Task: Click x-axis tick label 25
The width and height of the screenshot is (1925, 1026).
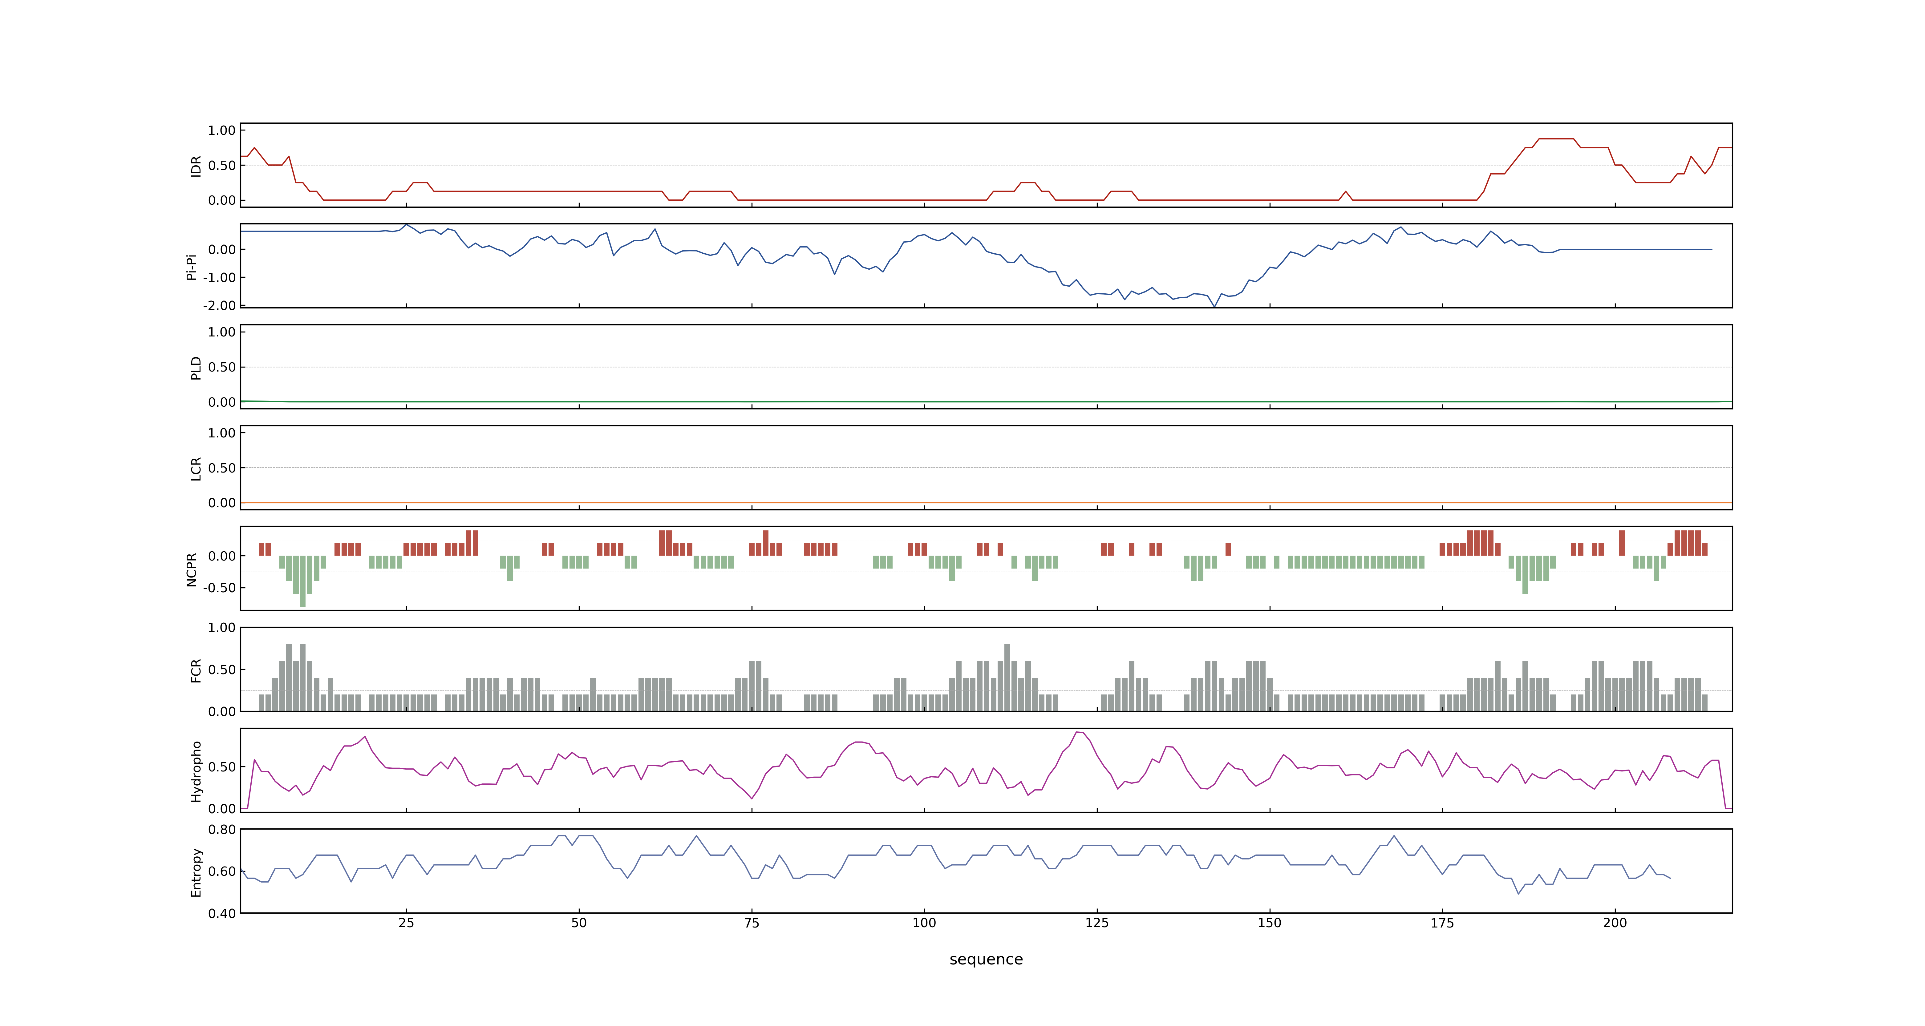Action: click(x=406, y=923)
